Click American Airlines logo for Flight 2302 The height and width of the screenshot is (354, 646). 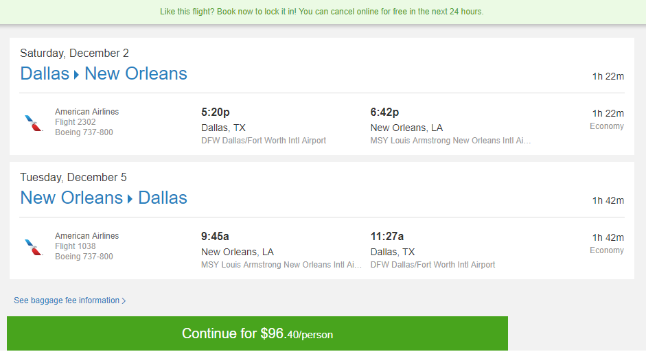[34, 123]
